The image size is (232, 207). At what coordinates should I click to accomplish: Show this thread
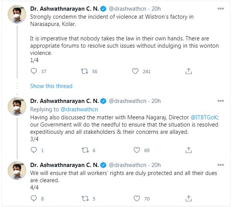51,86
